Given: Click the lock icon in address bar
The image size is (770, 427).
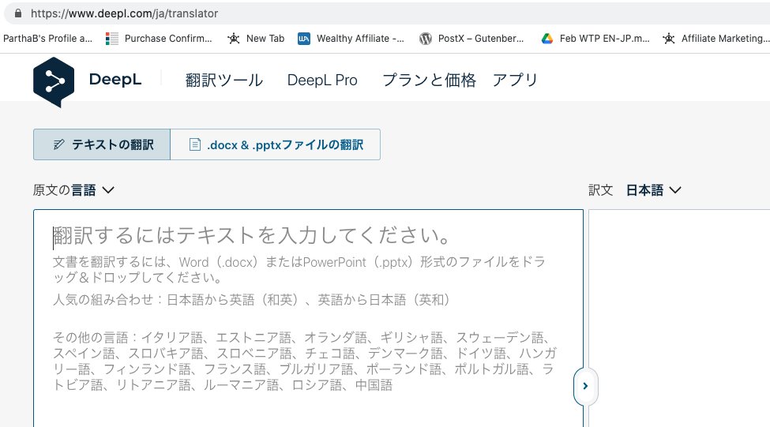Looking at the screenshot, I should click(18, 13).
